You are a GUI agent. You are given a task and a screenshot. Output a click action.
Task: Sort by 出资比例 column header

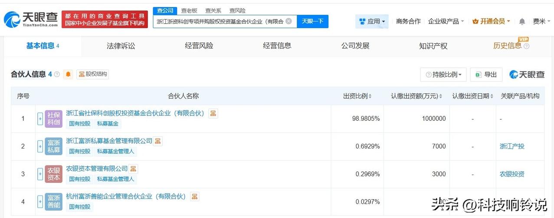click(357, 96)
